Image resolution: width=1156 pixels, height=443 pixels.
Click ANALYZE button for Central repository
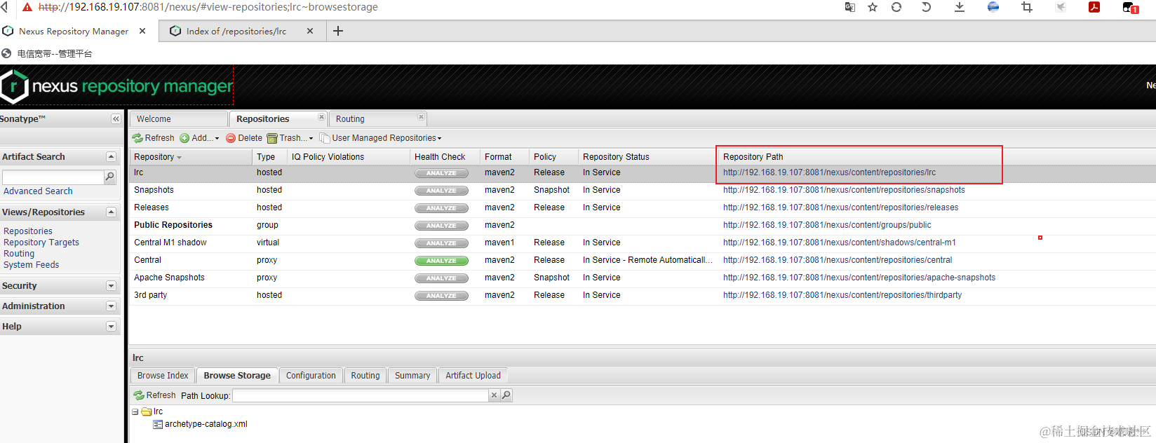tap(441, 261)
